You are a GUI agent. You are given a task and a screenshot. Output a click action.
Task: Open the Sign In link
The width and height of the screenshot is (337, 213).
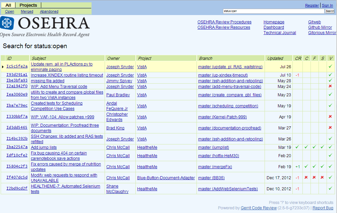tap(327, 5)
